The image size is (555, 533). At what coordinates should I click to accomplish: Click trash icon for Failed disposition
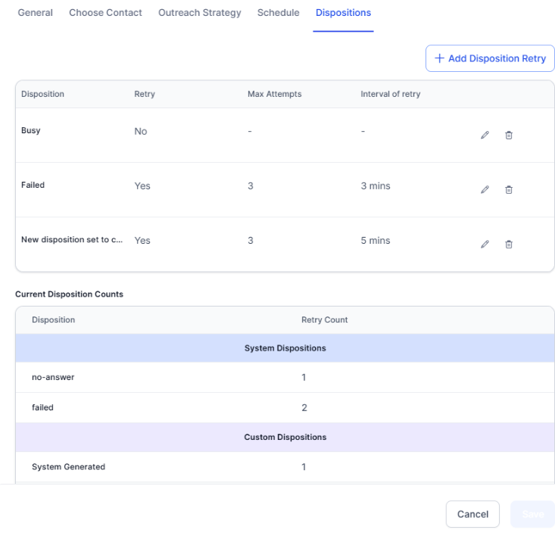pyautogui.click(x=509, y=189)
